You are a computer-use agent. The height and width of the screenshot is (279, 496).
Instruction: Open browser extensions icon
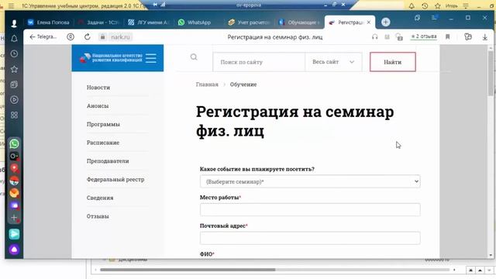point(468,37)
